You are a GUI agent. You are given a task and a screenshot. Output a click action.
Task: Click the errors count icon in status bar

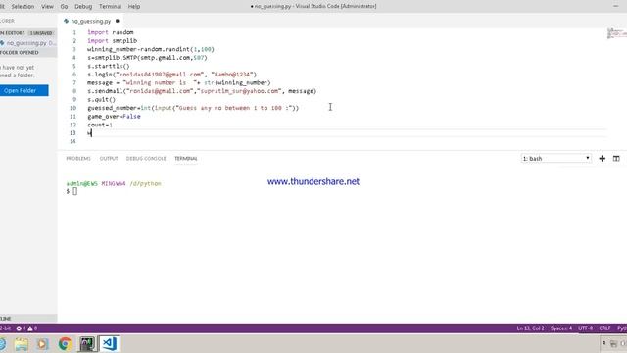point(19,328)
